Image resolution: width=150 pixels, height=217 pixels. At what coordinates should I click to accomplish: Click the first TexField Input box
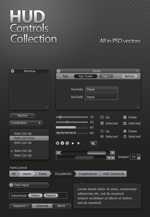coord(102,89)
